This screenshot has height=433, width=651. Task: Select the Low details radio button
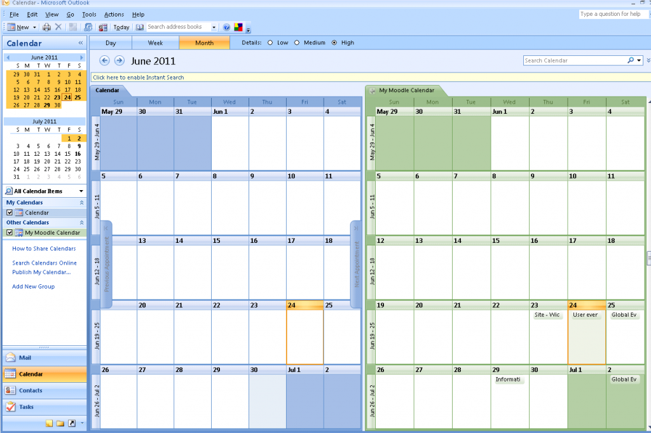pyautogui.click(x=270, y=43)
